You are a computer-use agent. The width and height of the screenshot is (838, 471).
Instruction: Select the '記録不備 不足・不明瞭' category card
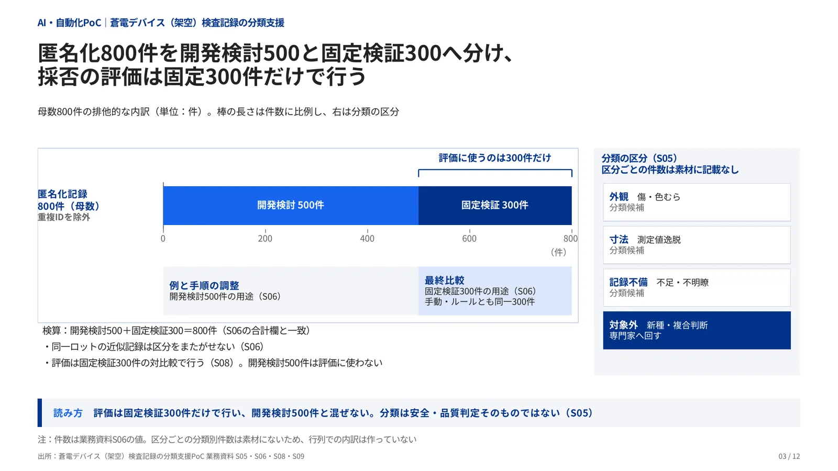click(x=697, y=288)
